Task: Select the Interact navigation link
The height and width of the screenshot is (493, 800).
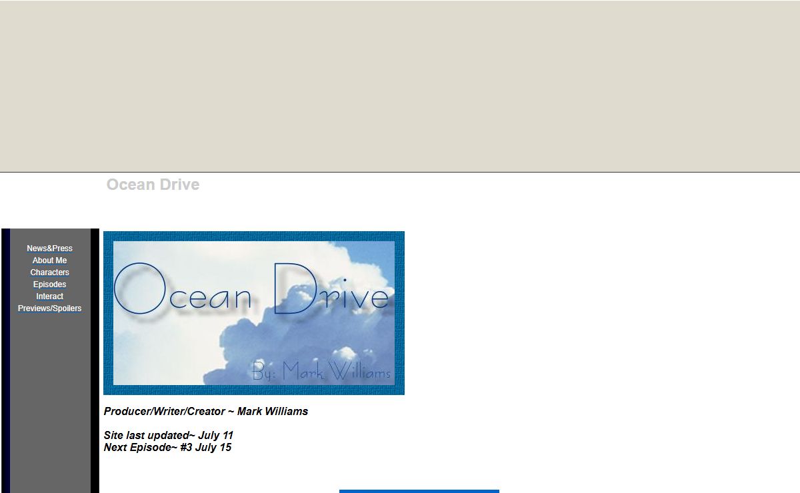Action: [49, 296]
